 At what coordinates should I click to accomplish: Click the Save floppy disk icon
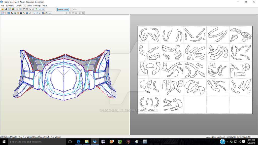click(6, 9)
